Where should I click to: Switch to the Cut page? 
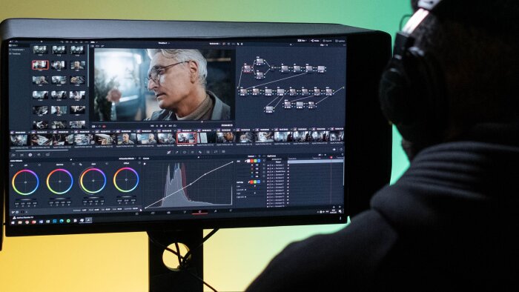[x=153, y=213]
